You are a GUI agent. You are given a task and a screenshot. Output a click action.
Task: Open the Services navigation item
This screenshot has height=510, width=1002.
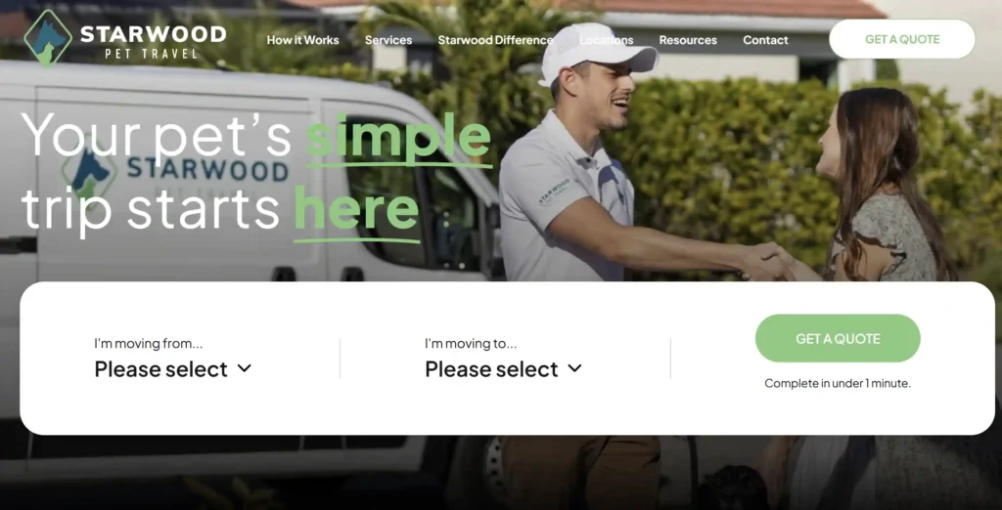pos(388,40)
